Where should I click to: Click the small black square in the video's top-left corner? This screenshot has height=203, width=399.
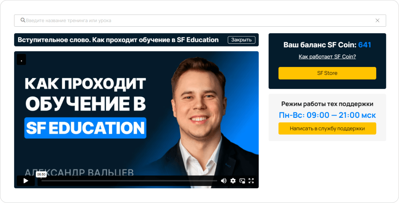[x=21, y=59]
